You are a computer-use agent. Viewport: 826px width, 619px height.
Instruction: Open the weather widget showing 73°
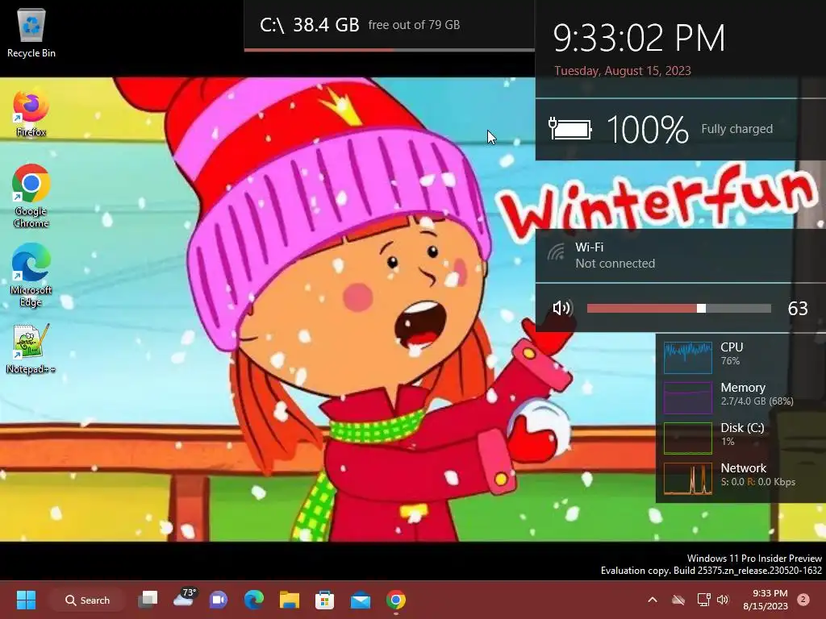tap(185, 599)
